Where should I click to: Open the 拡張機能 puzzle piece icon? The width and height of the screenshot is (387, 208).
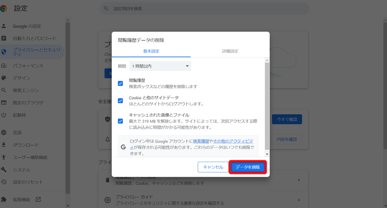pos(4,199)
